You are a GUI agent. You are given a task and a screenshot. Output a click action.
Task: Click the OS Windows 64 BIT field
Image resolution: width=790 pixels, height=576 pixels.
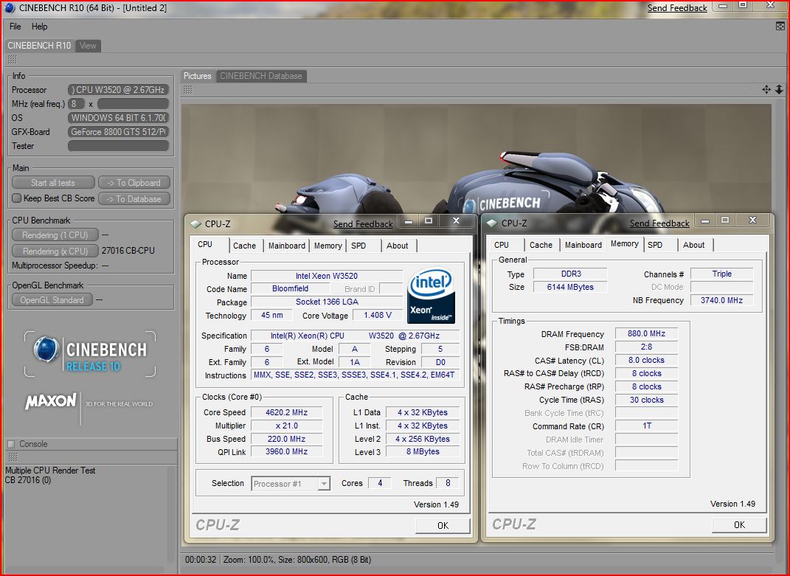pyautogui.click(x=119, y=117)
